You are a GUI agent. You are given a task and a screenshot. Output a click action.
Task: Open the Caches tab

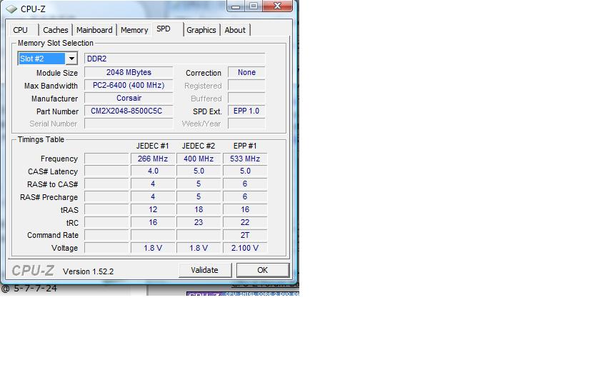[56, 30]
